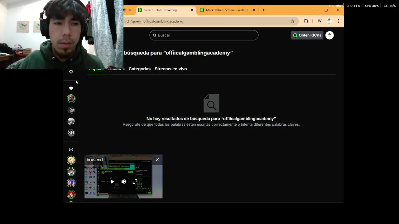Click the CPU 36 % overlay reading

372,6
